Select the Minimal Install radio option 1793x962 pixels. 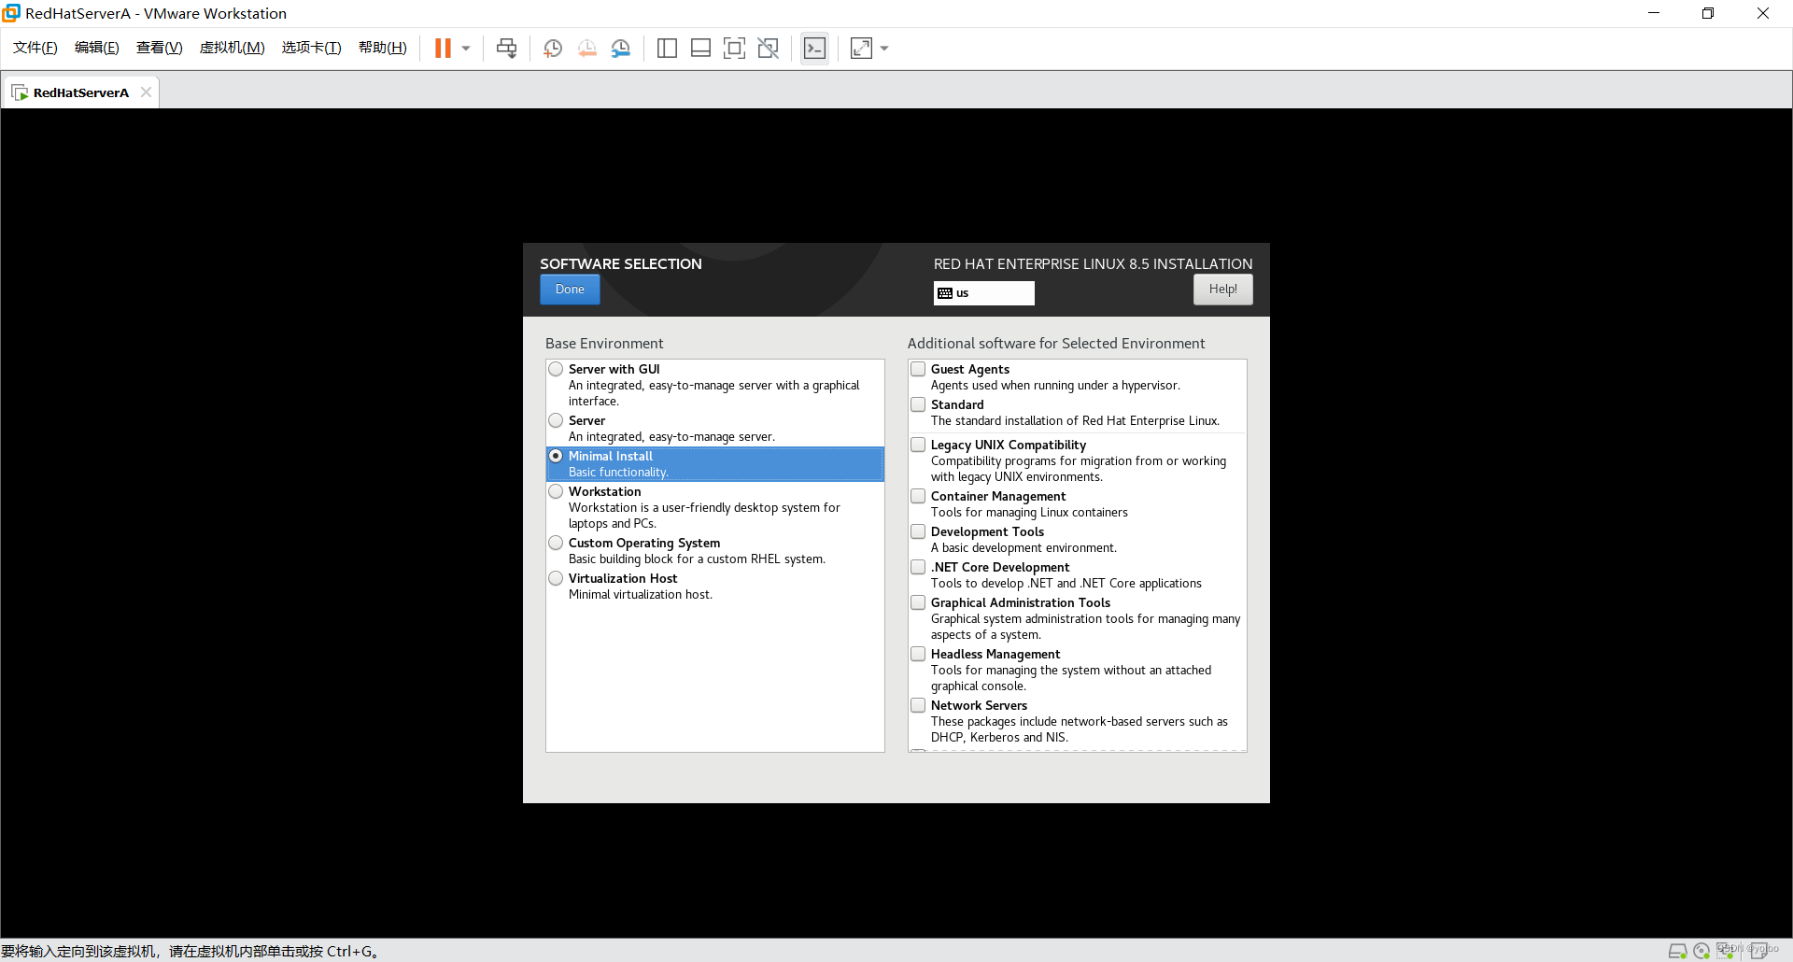[556, 456]
